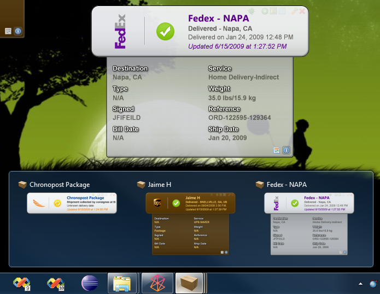The image size is (380, 294).
Task: Click the cardboard box package tracker taskbar button
Action: (190, 283)
